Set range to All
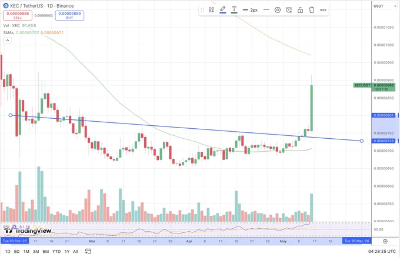The width and height of the screenshot is (400, 257). point(75,251)
